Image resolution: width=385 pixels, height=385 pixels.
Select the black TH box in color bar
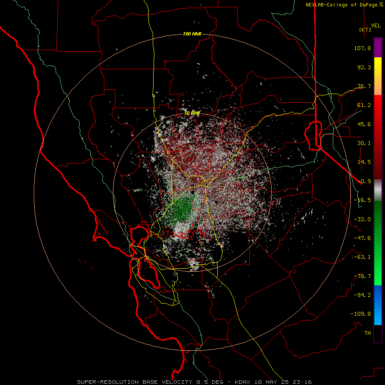tap(378, 333)
